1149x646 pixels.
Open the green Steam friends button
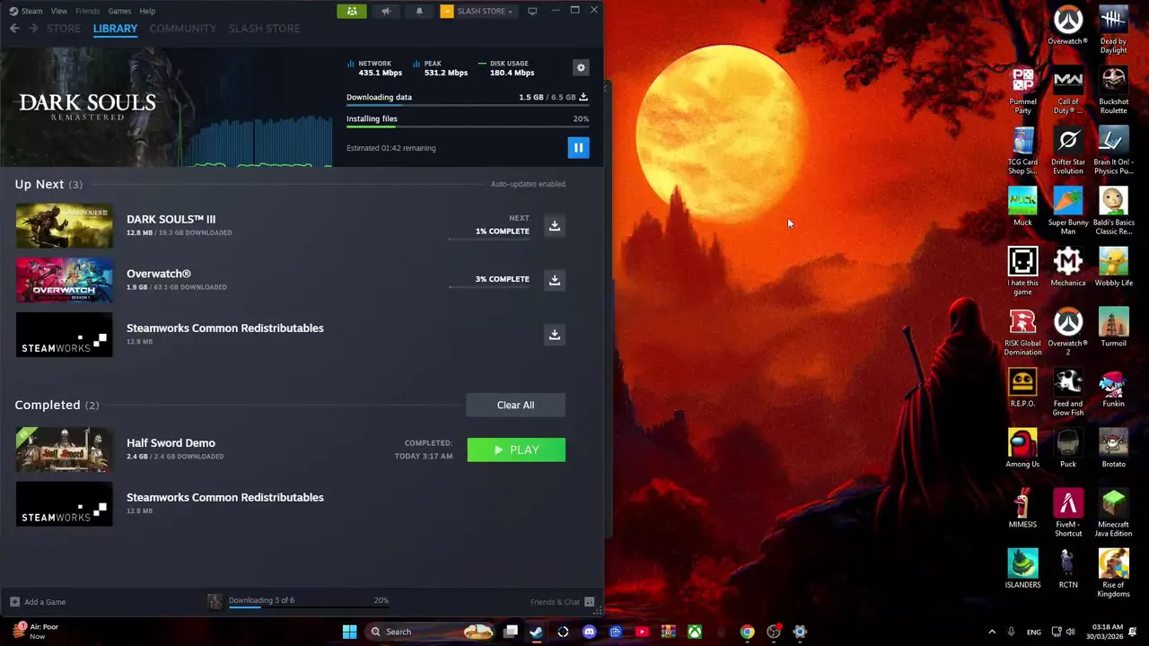coord(352,11)
